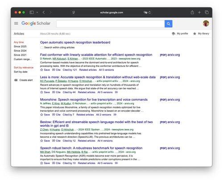223x181 pixels.
Task: Open the Bestow paper title
Action: (96, 124)
